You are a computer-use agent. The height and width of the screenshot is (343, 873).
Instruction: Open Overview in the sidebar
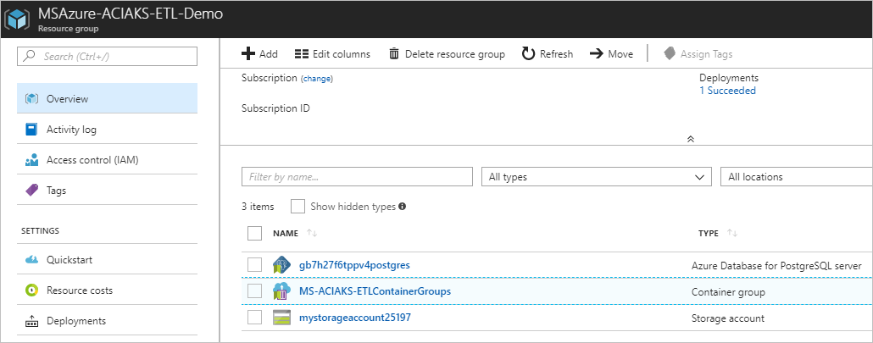click(107, 99)
